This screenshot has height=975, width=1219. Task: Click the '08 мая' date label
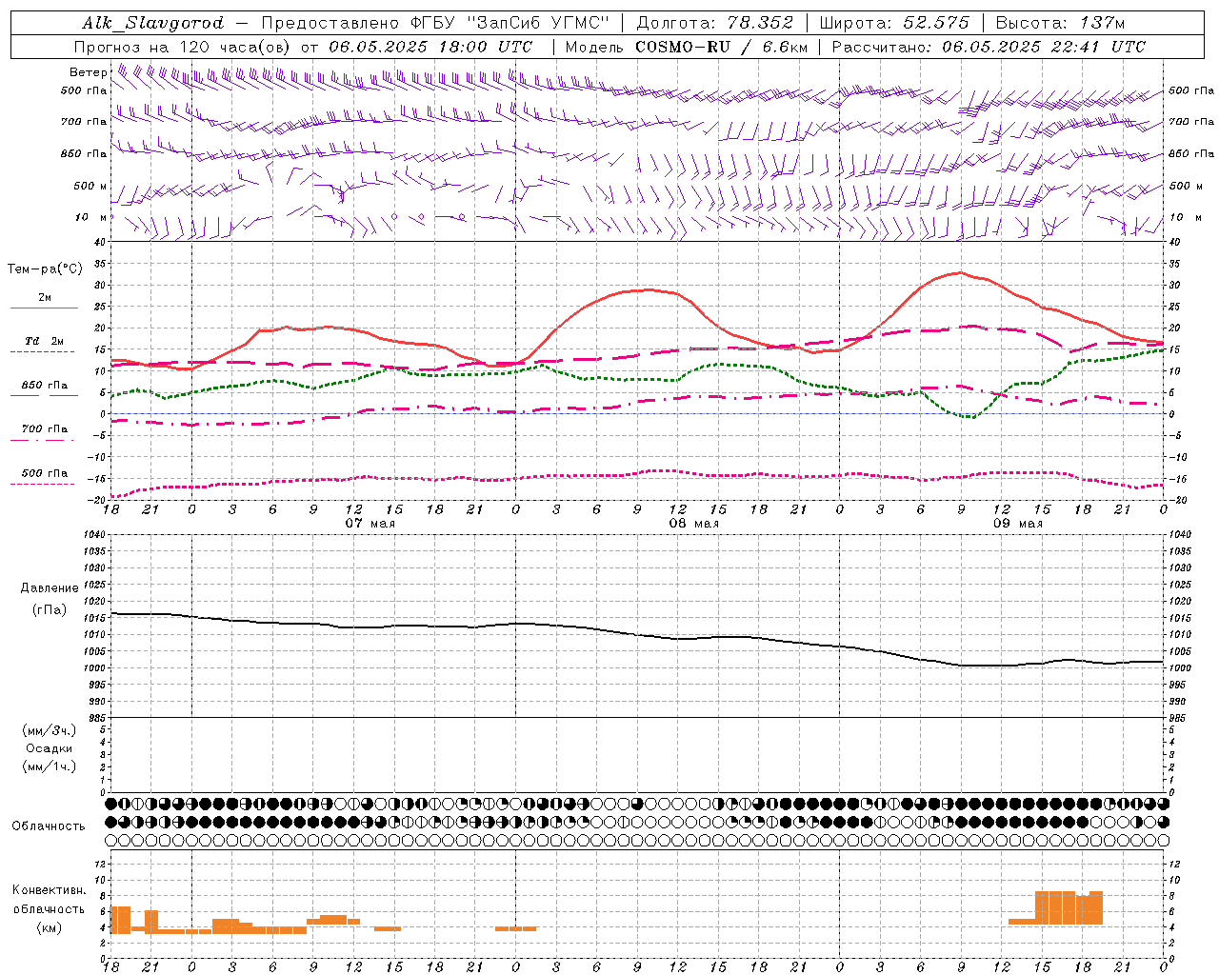[693, 524]
